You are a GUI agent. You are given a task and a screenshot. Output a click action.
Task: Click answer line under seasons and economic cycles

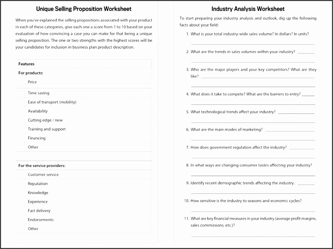click(x=253, y=211)
